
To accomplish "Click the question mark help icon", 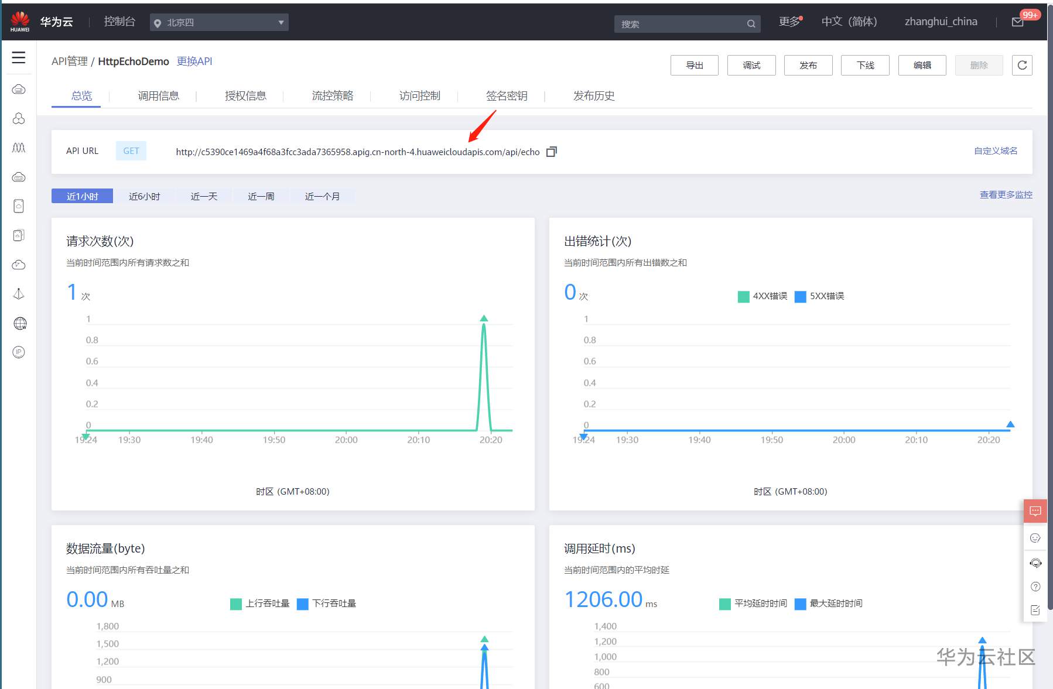I will [1035, 587].
